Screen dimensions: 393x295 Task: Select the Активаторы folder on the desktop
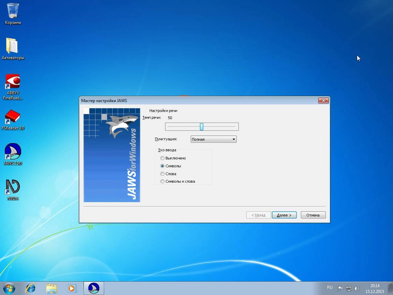coord(13,49)
